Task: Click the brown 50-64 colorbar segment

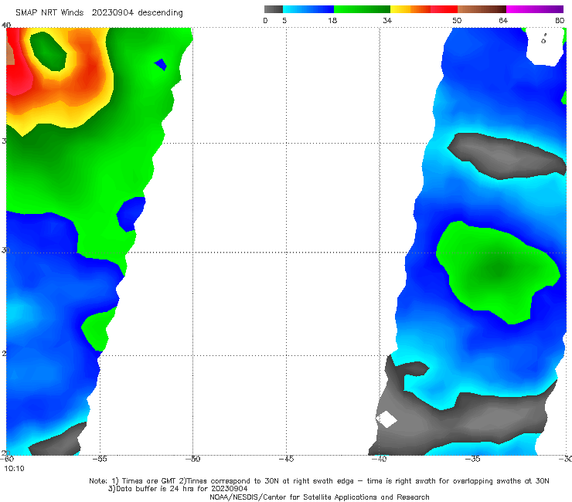Action: click(x=482, y=9)
